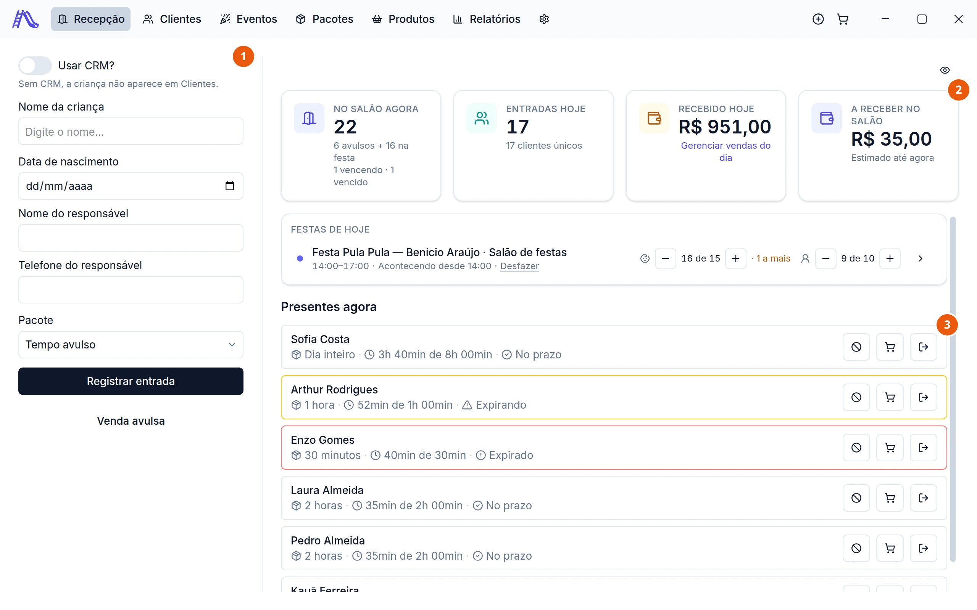Decrease children count from 16 de 15
The image size is (977, 610).
[665, 258]
